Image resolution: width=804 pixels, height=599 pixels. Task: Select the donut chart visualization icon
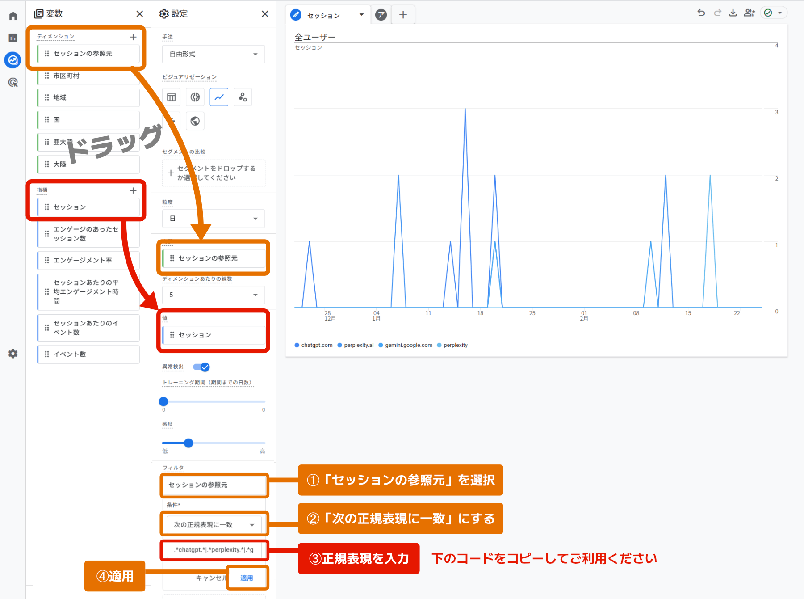[195, 97]
